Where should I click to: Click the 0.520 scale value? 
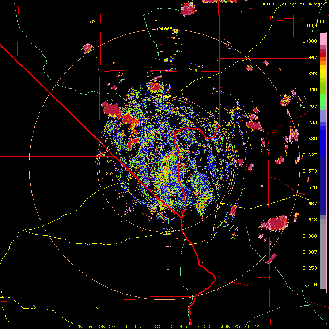[310, 188]
